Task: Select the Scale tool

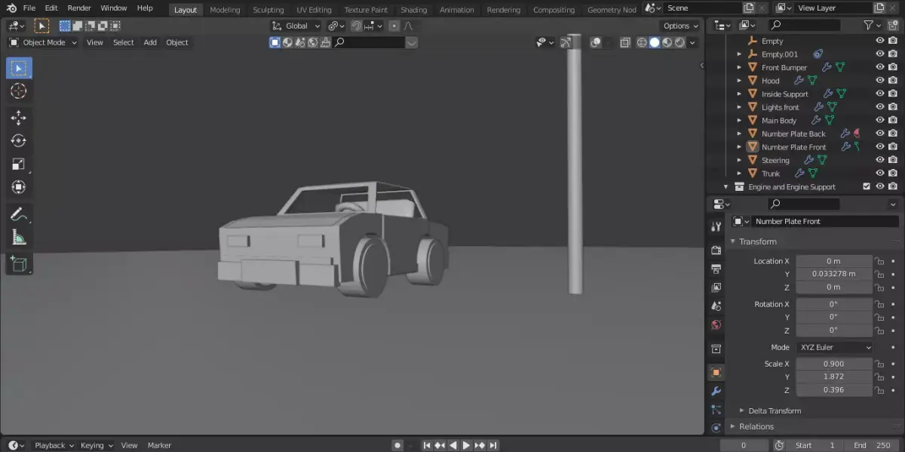Action: [x=19, y=164]
